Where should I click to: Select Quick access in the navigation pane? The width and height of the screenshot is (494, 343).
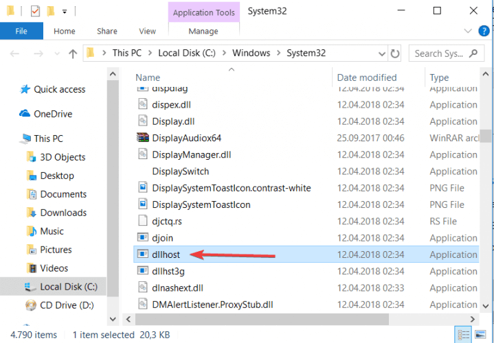[53, 89]
